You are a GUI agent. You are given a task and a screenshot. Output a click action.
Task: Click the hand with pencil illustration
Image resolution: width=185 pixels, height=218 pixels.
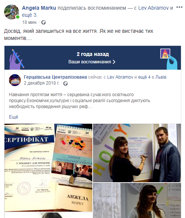pos(16,59)
